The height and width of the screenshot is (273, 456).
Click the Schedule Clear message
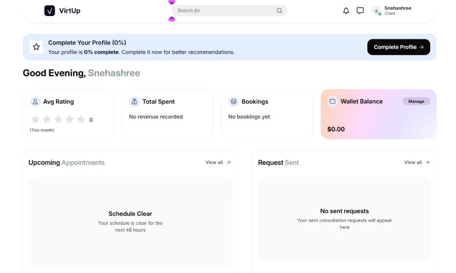pyautogui.click(x=130, y=214)
